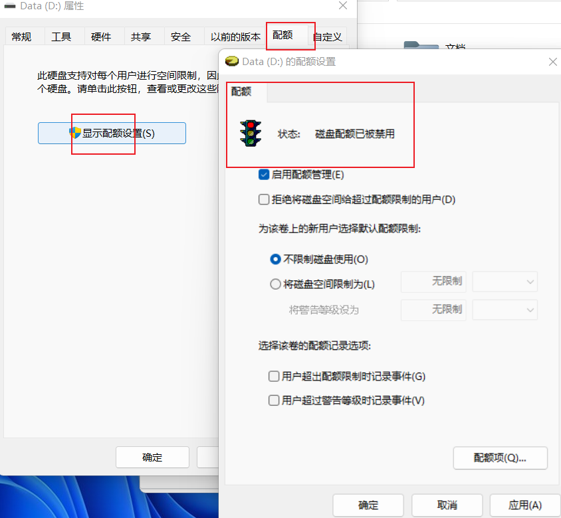Click 应用(A) button
The image size is (561, 518).
[x=525, y=505]
